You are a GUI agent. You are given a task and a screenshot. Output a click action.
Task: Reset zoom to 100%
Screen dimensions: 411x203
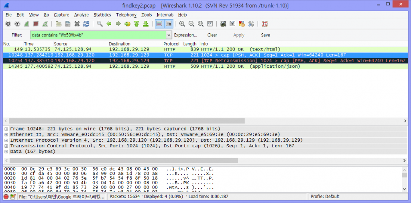[x=201, y=24]
